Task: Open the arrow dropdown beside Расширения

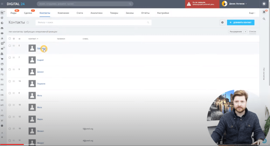Action: (x=246, y=32)
